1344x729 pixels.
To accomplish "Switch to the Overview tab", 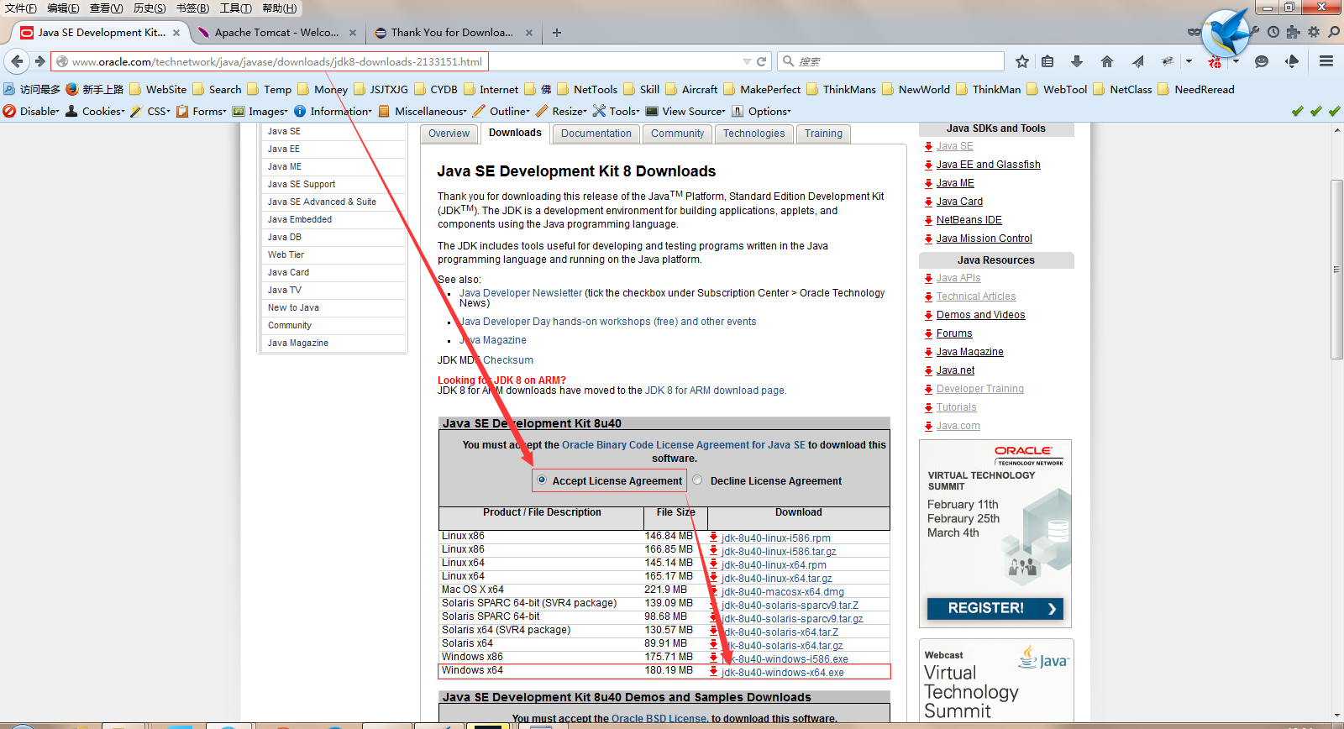I will click(449, 134).
